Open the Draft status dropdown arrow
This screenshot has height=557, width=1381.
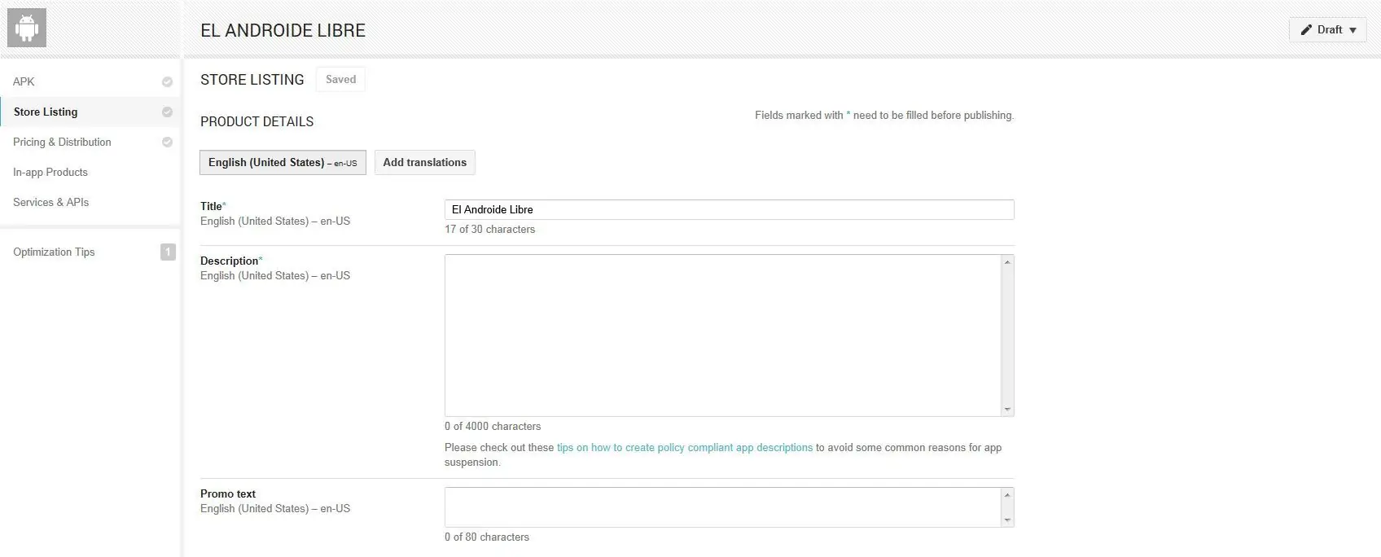(1353, 30)
